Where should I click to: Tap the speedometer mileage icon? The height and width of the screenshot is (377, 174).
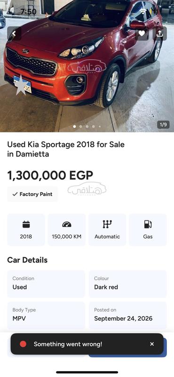click(66, 225)
